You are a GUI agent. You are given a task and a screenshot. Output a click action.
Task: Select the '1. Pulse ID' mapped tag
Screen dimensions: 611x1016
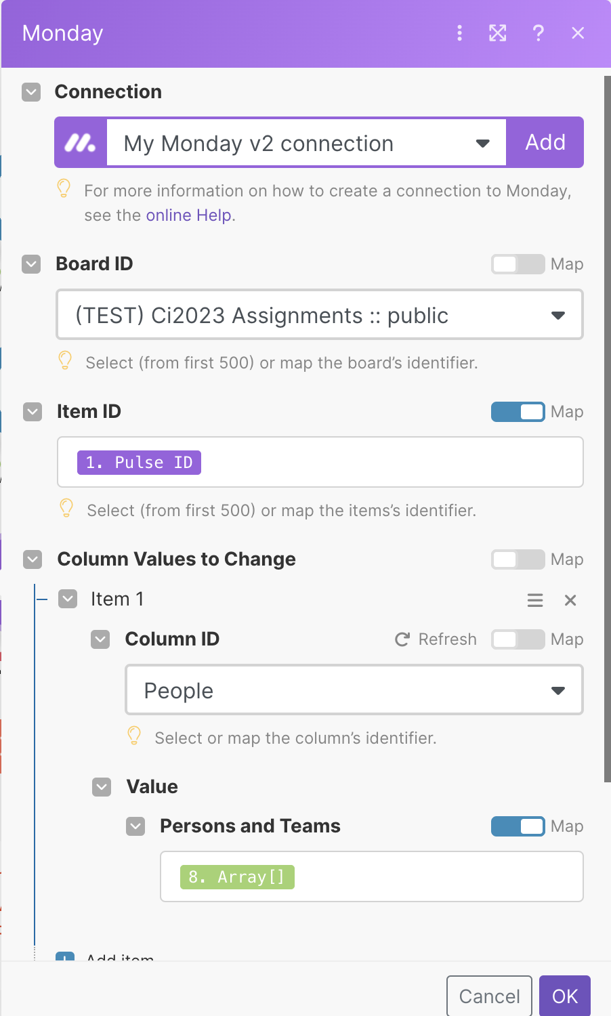[139, 463]
